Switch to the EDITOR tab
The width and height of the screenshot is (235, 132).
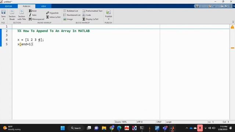(x=8, y=6)
